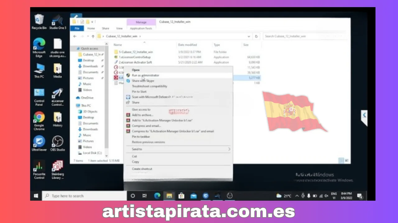This screenshot has height=223, width=398.
Task: Open the Media folder on desktop
Action: (58, 71)
